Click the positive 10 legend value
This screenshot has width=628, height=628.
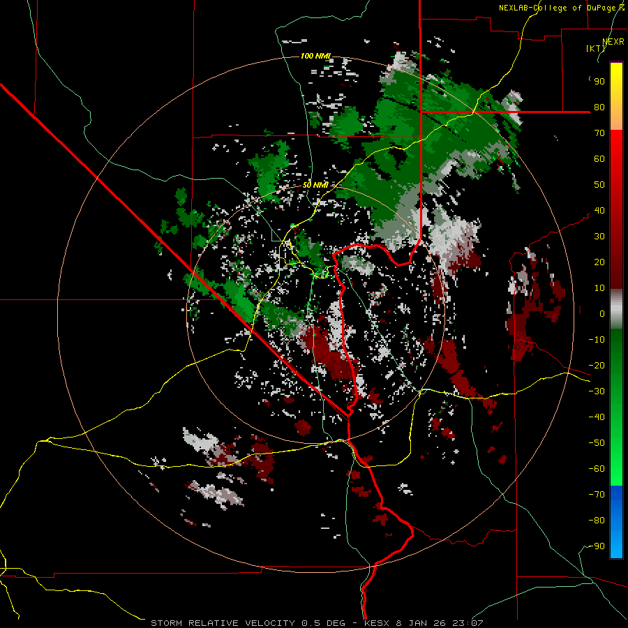tap(599, 288)
